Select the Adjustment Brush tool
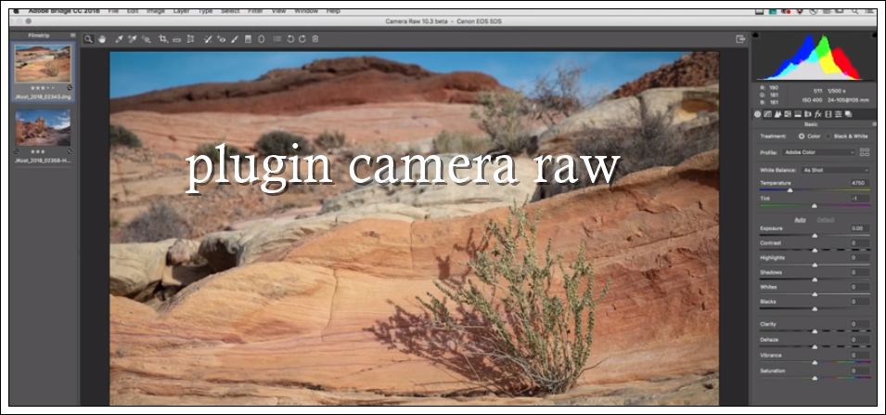 click(235, 39)
